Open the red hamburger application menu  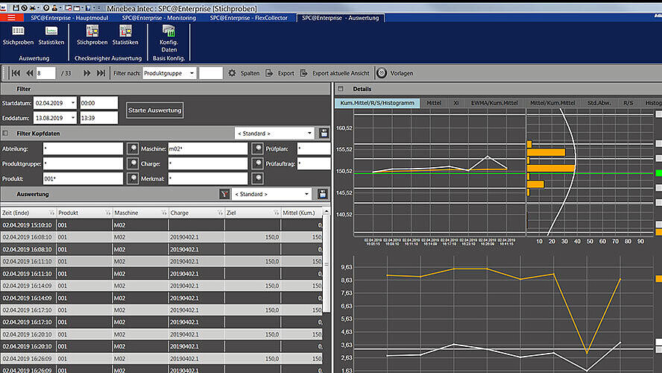(11, 18)
